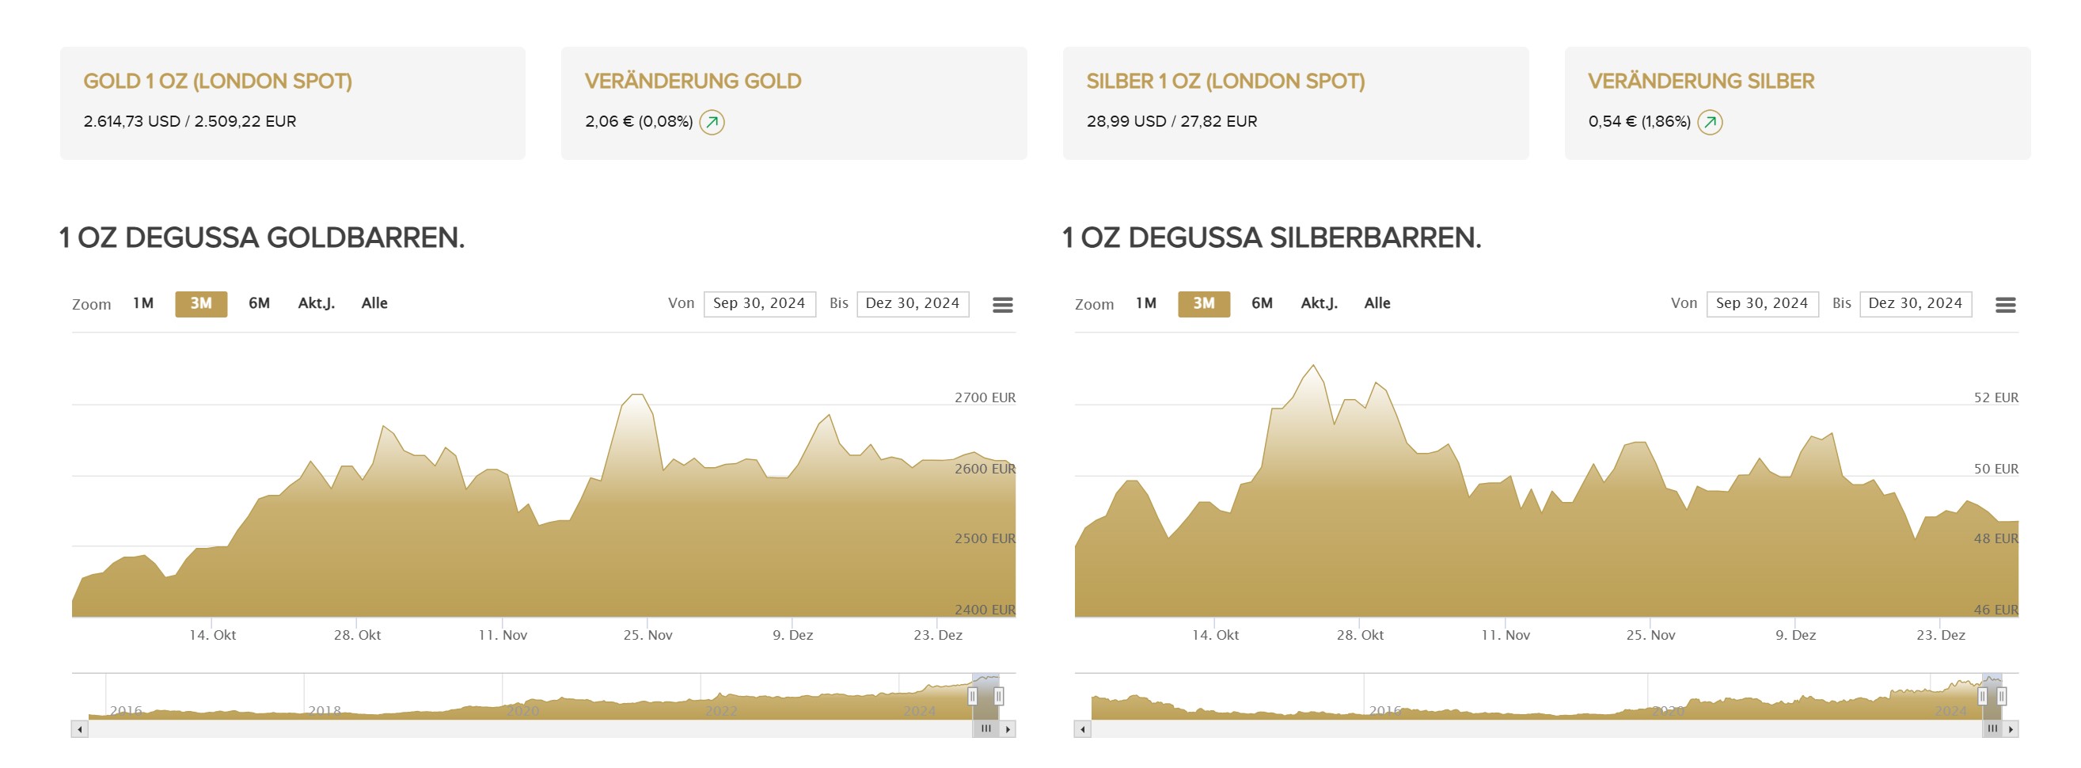The width and height of the screenshot is (2081, 768).
Task: Open the gold chart hamburger context menu
Action: click(x=1003, y=305)
